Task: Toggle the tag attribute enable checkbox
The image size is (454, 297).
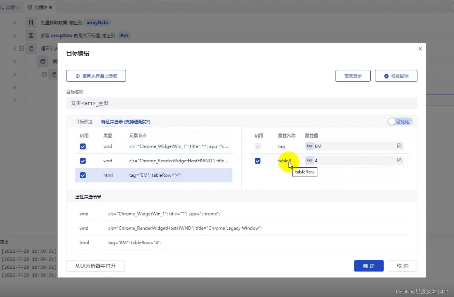Action: pos(258,146)
